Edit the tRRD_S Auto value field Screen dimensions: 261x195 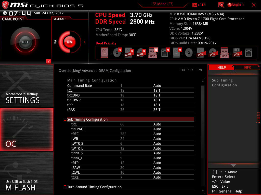tap(157, 153)
